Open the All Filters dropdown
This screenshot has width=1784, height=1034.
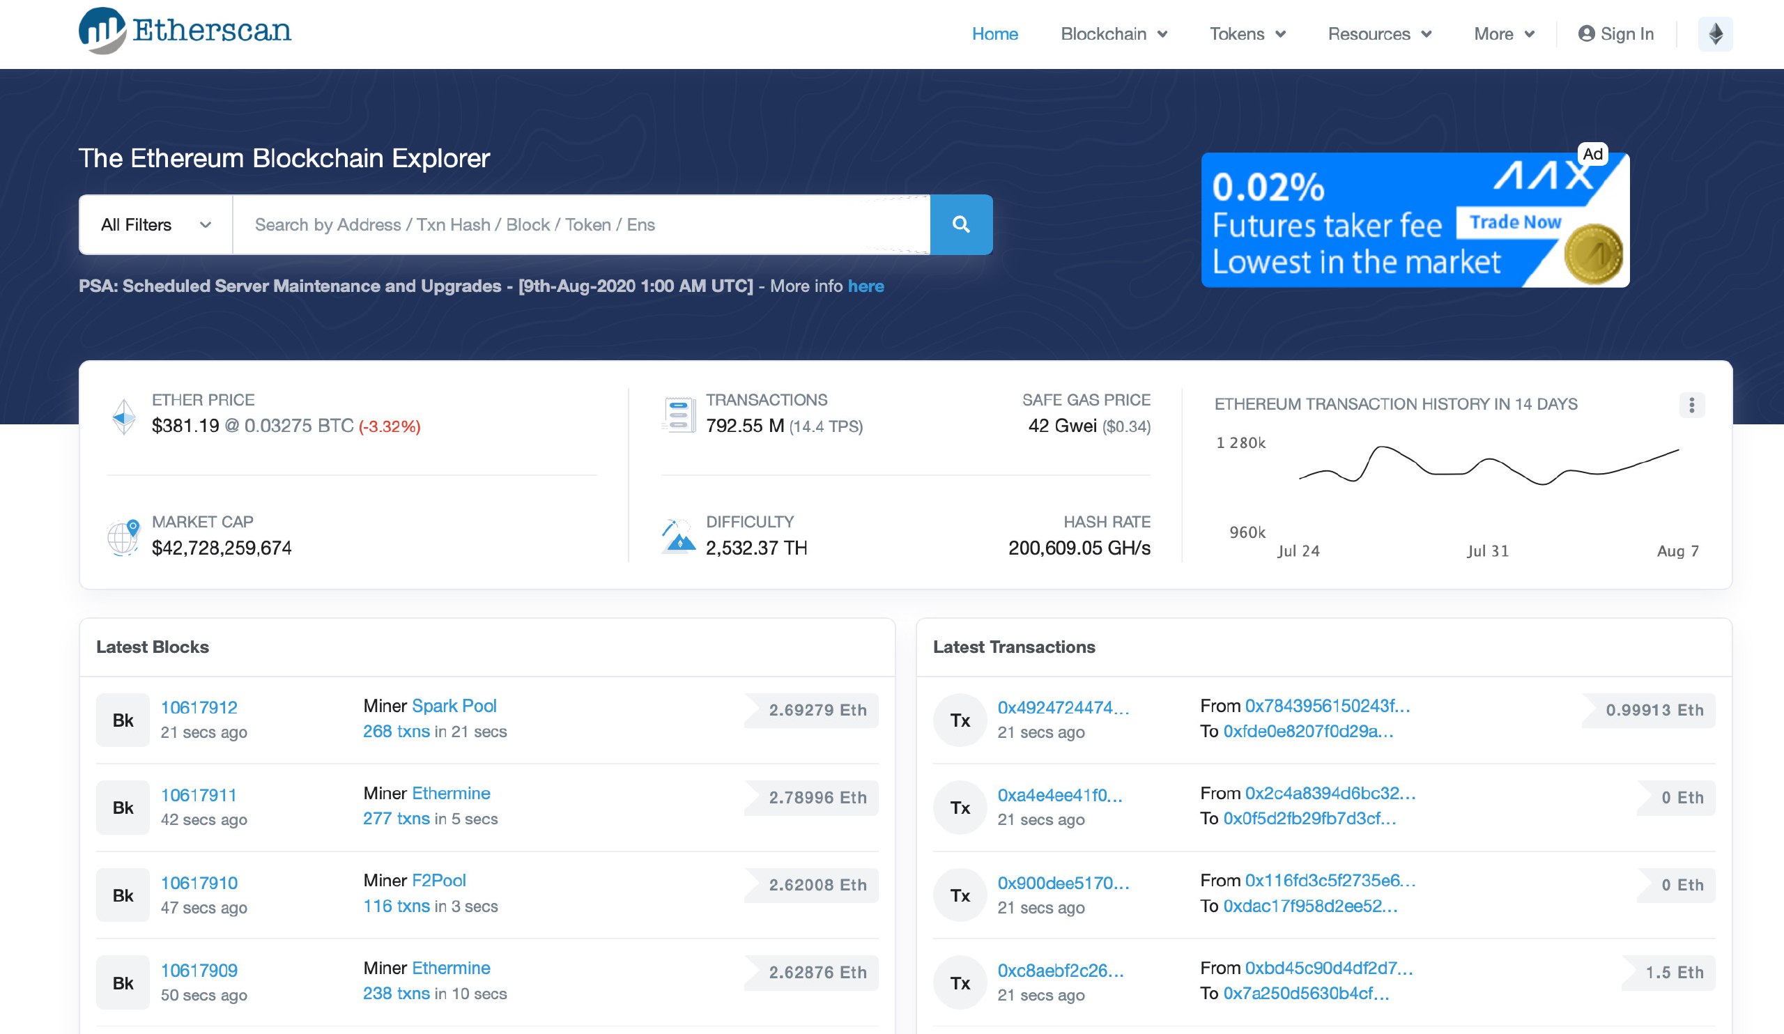tap(155, 224)
